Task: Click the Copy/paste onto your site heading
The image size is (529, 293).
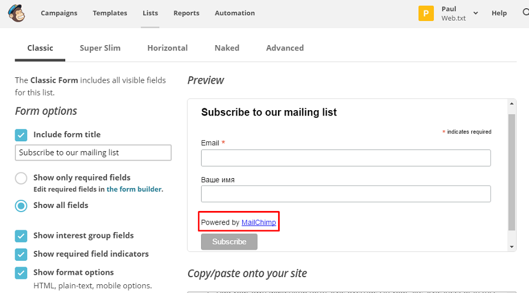Action: [247, 274]
